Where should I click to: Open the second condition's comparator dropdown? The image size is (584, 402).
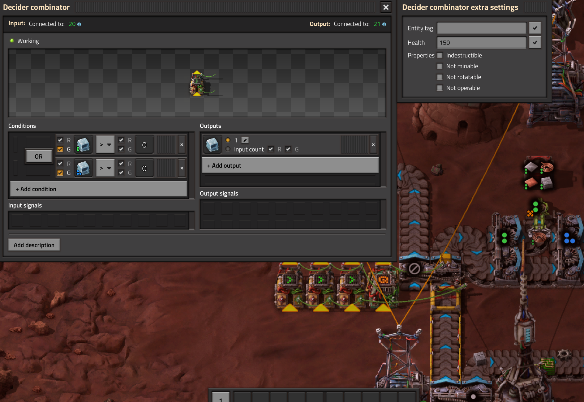(x=105, y=168)
